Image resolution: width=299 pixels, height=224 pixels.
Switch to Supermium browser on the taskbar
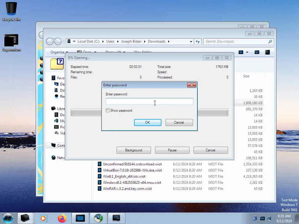(98, 218)
